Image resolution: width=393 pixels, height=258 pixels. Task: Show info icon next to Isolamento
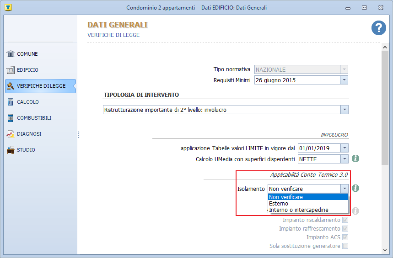click(x=355, y=188)
